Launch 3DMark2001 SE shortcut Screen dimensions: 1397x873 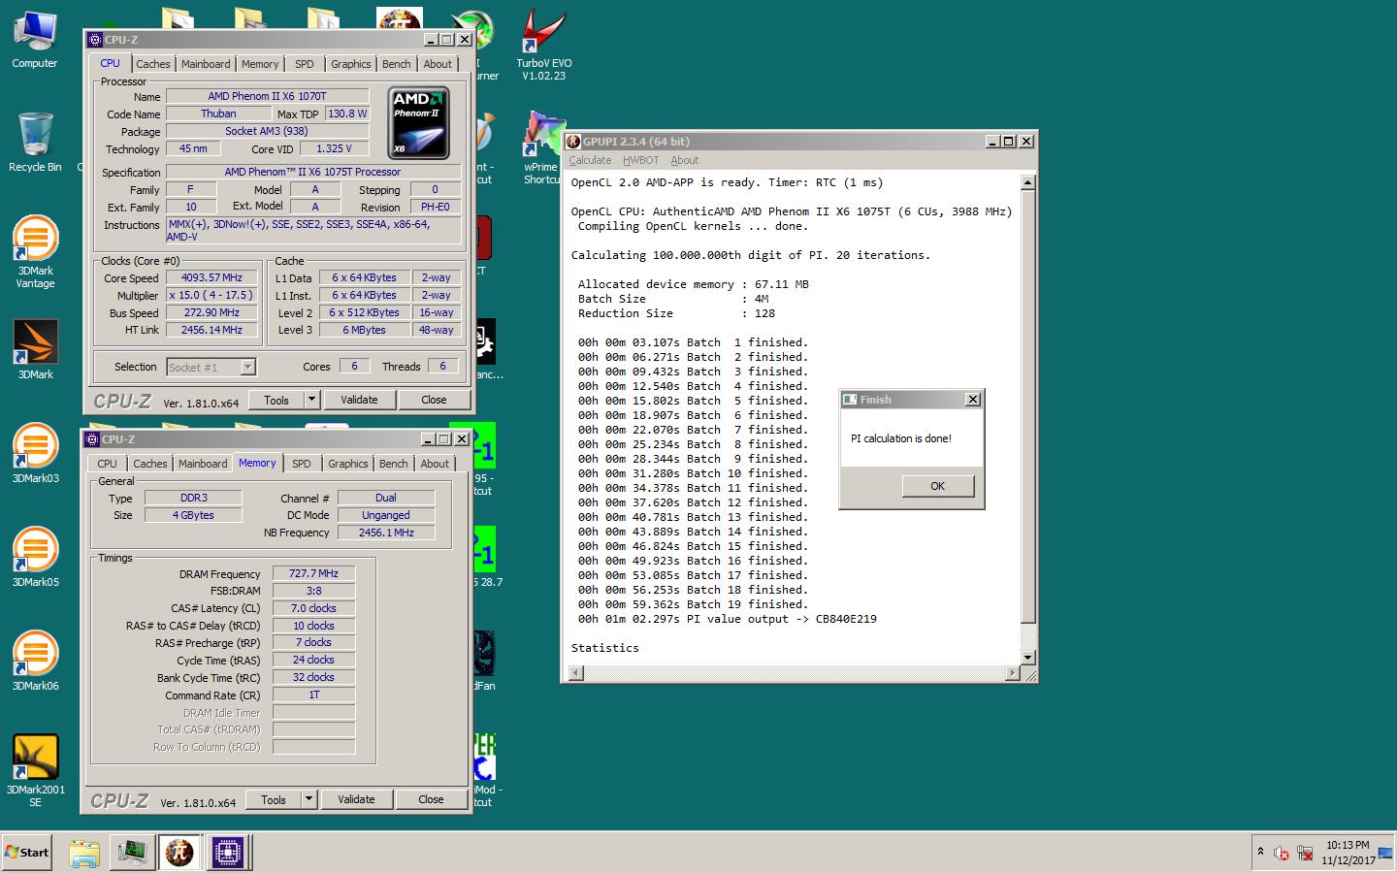click(35, 770)
